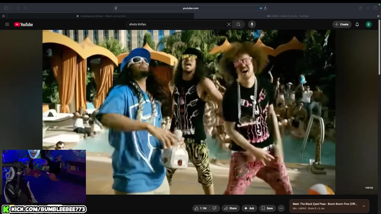Click the youtube.com address field
This screenshot has width=381, height=214.
point(190,8)
